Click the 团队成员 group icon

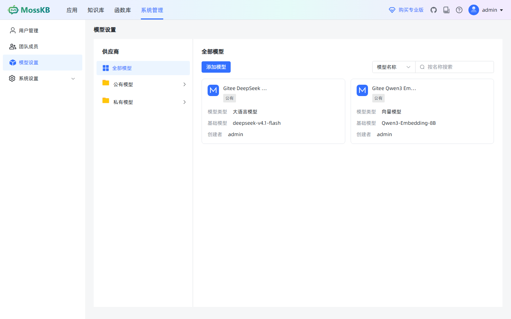(13, 46)
